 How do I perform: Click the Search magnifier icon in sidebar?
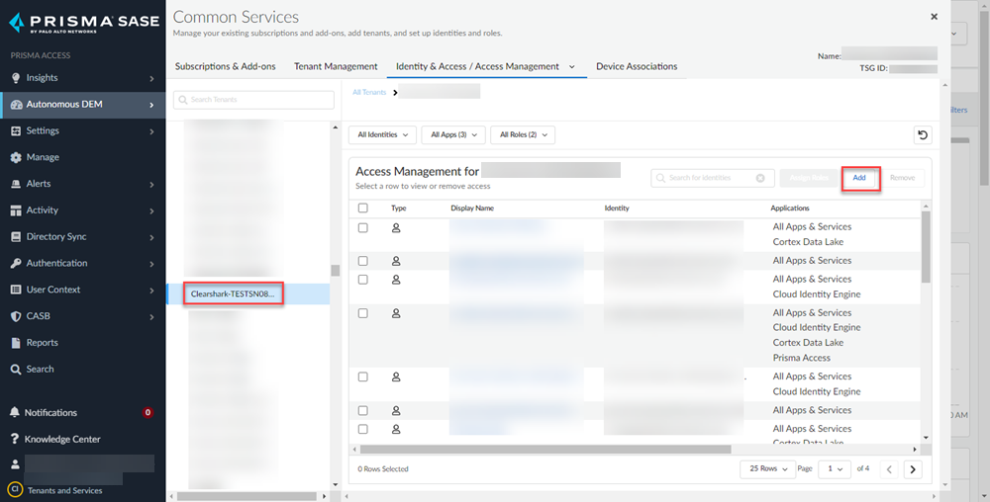click(x=16, y=370)
